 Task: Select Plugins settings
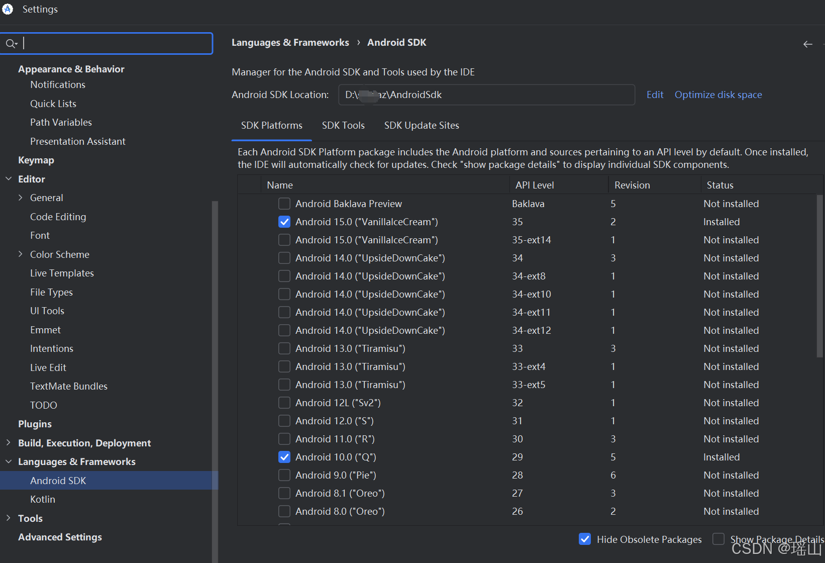click(35, 424)
